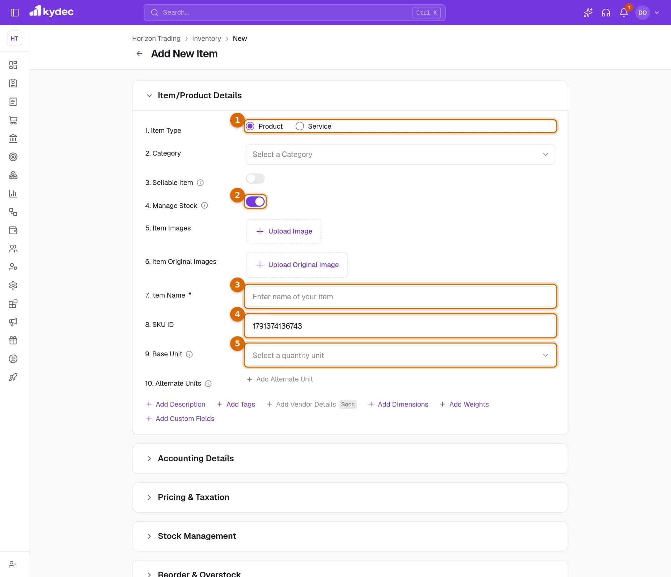Image resolution: width=671 pixels, height=577 pixels.
Task: Focus the top Search bar
Action: click(294, 13)
